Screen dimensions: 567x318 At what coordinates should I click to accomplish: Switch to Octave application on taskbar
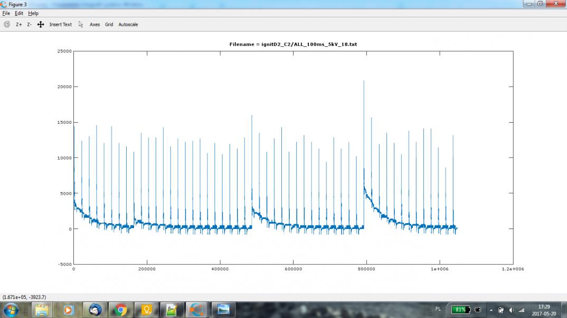(x=197, y=310)
